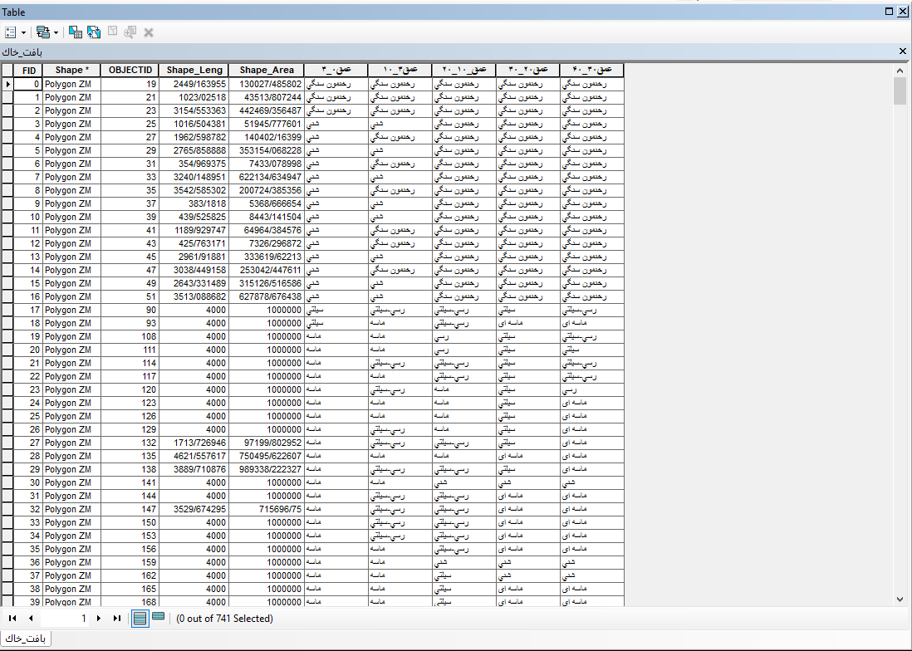Jump to the last record
This screenshot has width=912, height=651.
[117, 619]
